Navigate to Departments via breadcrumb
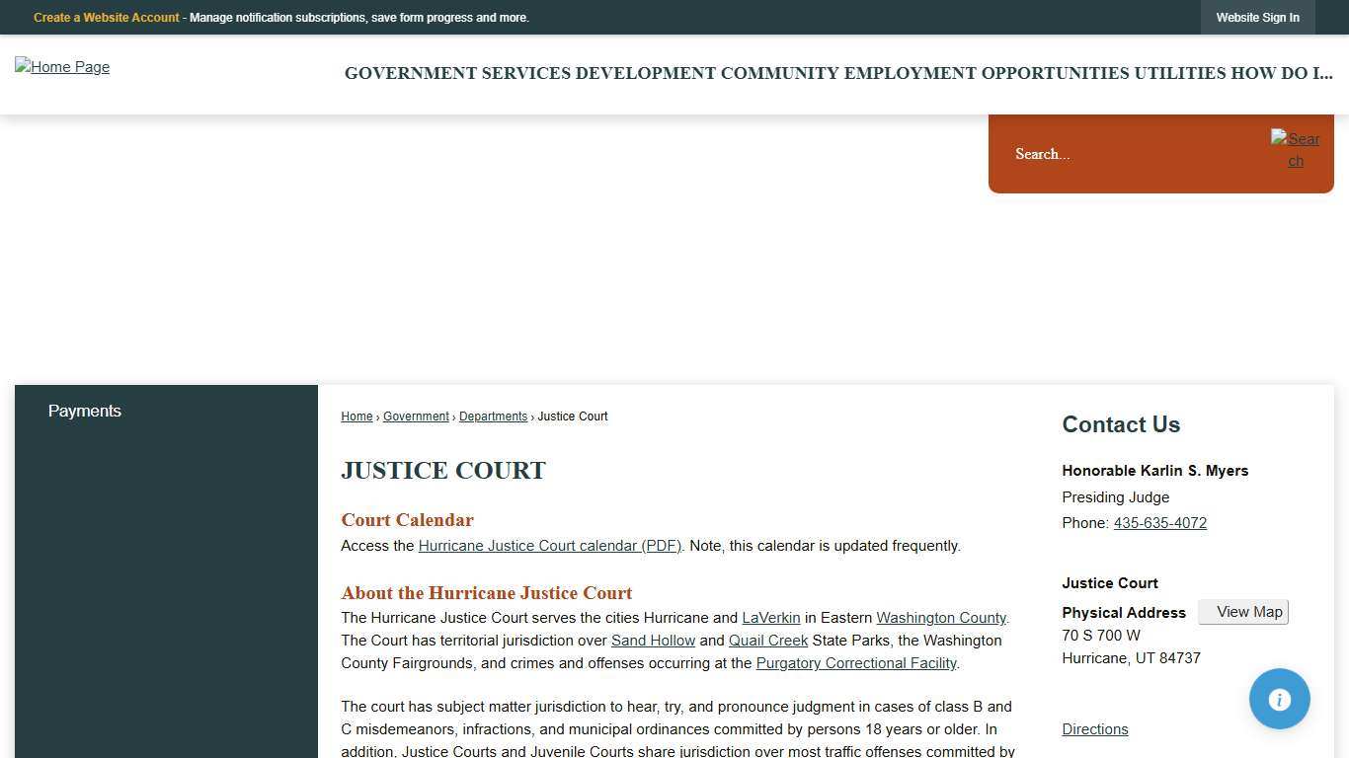Image resolution: width=1349 pixels, height=758 pixels. [492, 416]
